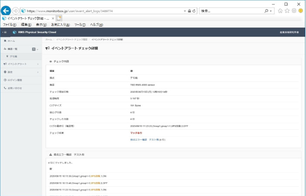Open the ファイル(F) menu
The width and height of the screenshot is (306, 196).
(x=10, y=25)
